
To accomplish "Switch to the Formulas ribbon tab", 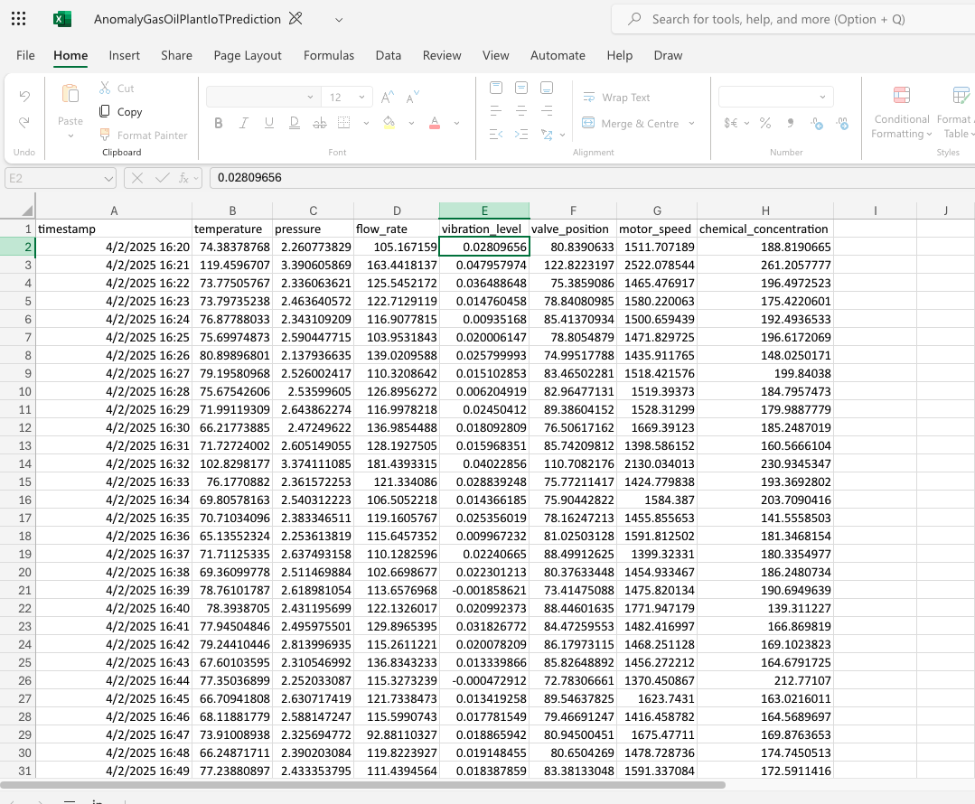I will (x=329, y=55).
